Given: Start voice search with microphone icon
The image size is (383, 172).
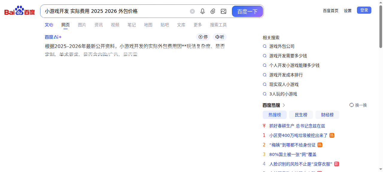Looking at the screenshot, I should [203, 11].
